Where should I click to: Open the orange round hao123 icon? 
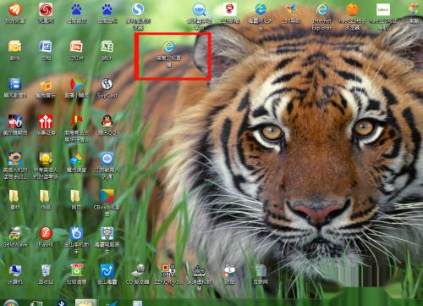click(x=352, y=9)
